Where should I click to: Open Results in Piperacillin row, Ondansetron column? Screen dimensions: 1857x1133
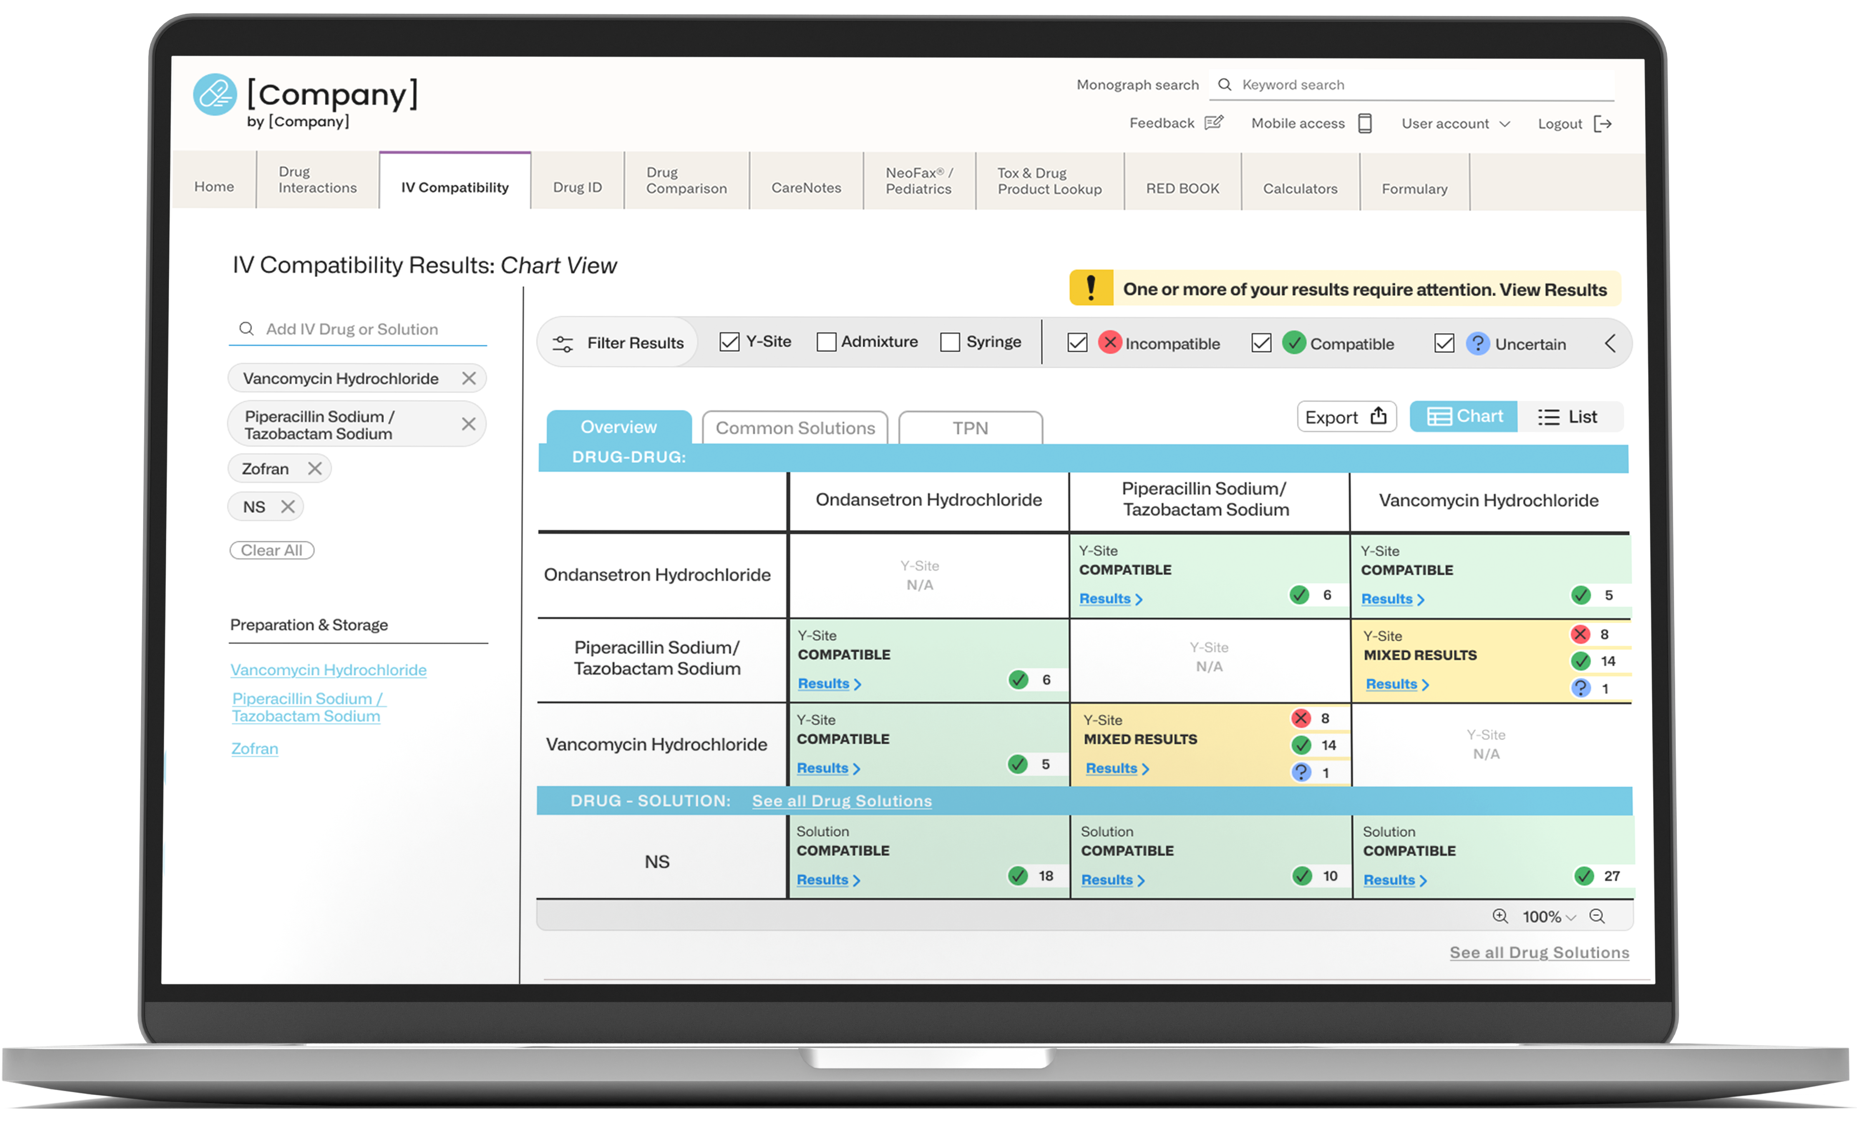[x=829, y=683]
